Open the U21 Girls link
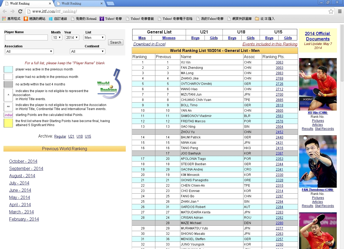 click(214, 38)
